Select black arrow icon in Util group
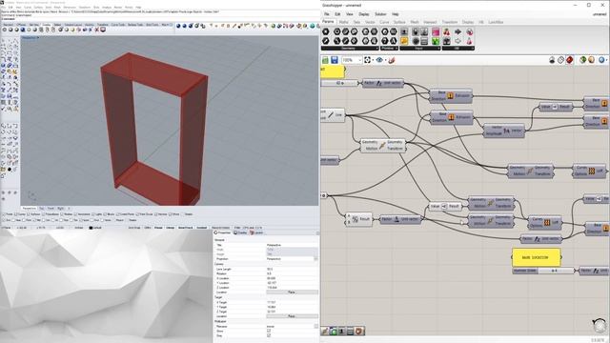 (x=457, y=31)
